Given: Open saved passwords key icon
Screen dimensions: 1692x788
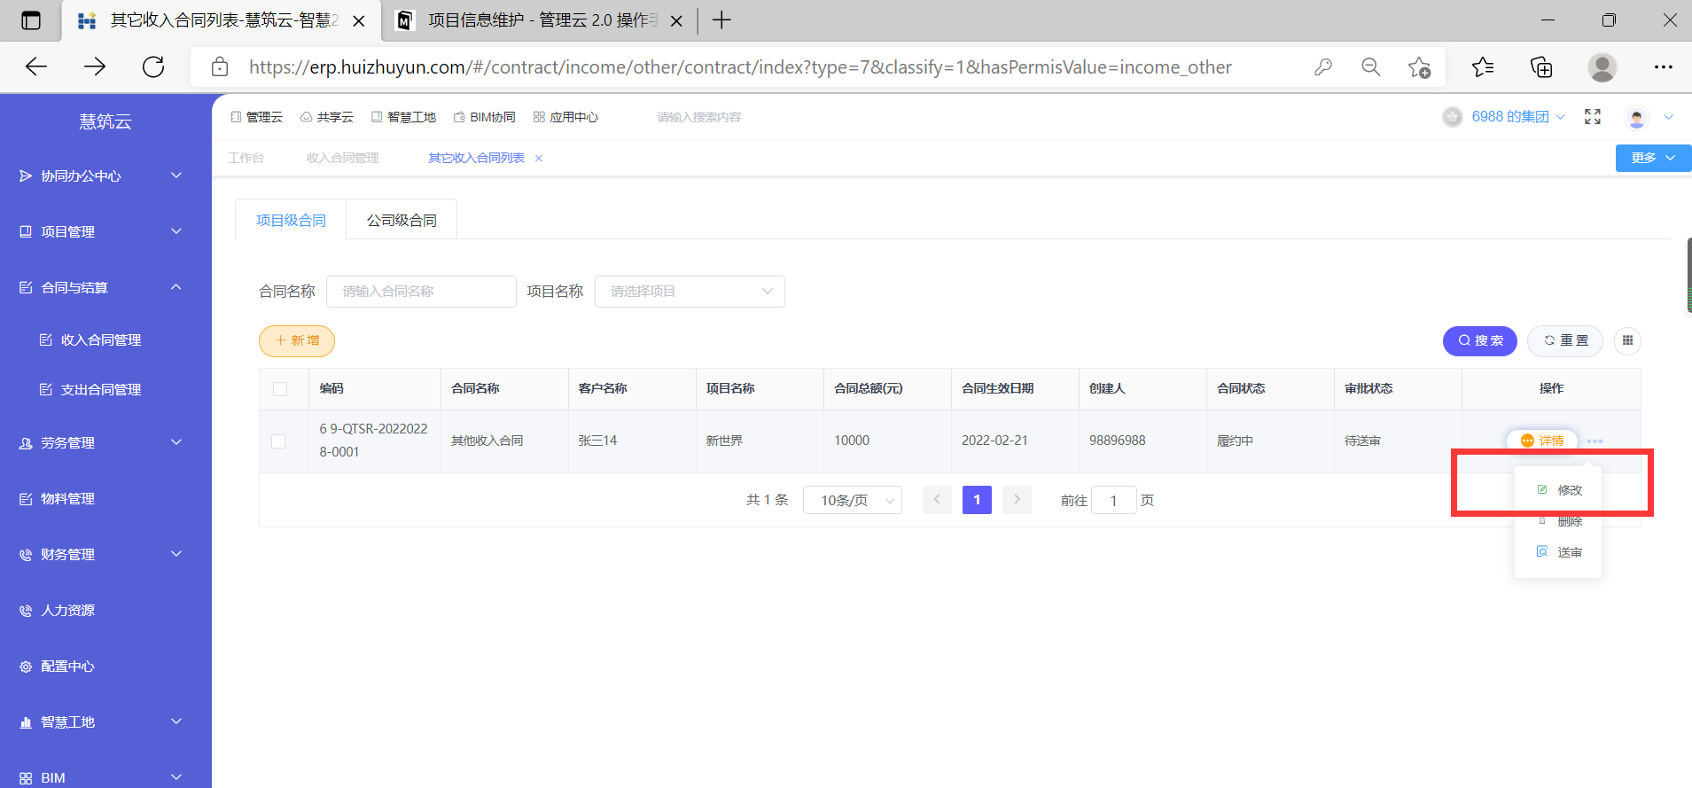Looking at the screenshot, I should (1323, 66).
